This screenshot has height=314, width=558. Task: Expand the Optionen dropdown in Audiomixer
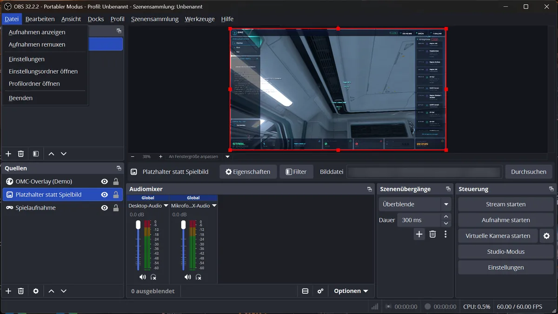351,291
